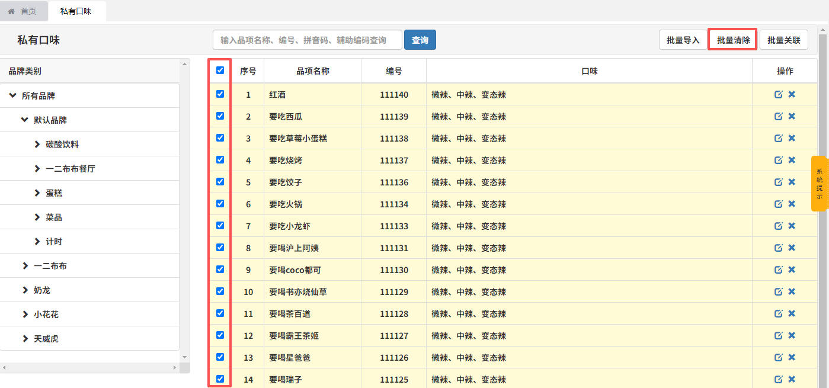Click item code 111140
829x388 pixels.
[x=394, y=95]
